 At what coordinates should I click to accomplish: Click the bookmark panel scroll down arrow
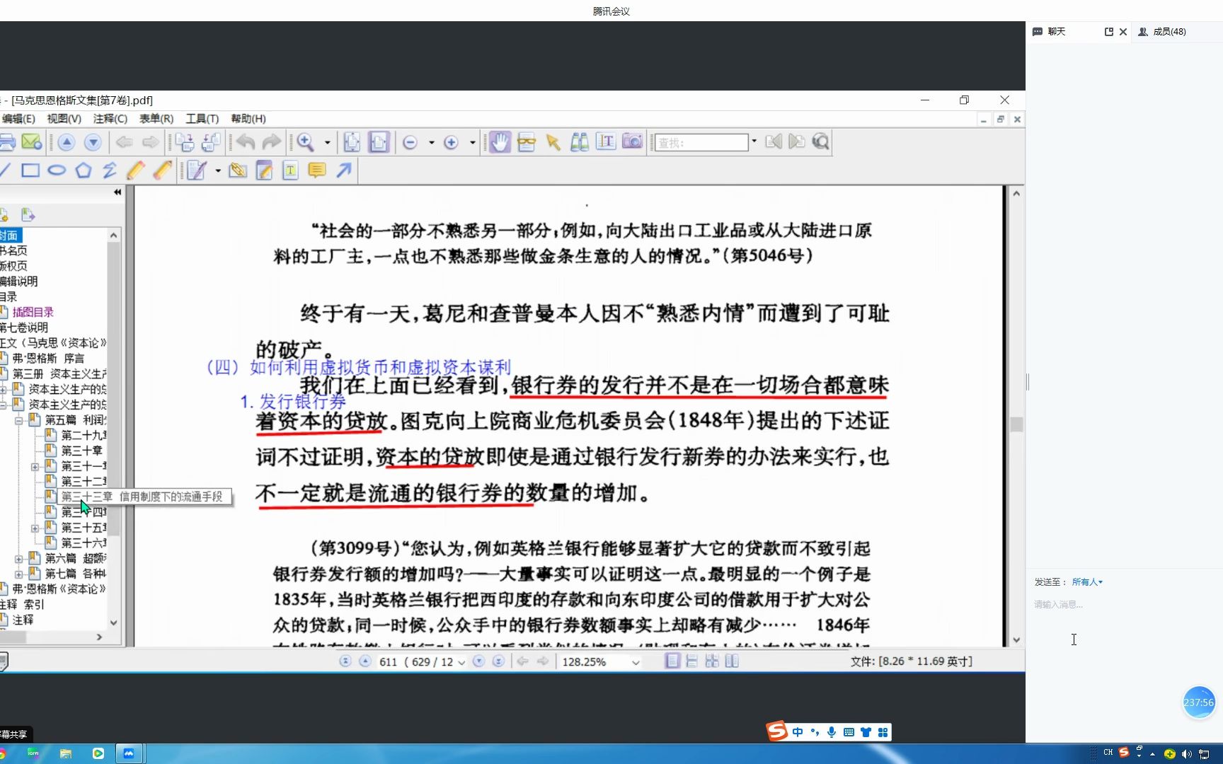click(x=113, y=623)
